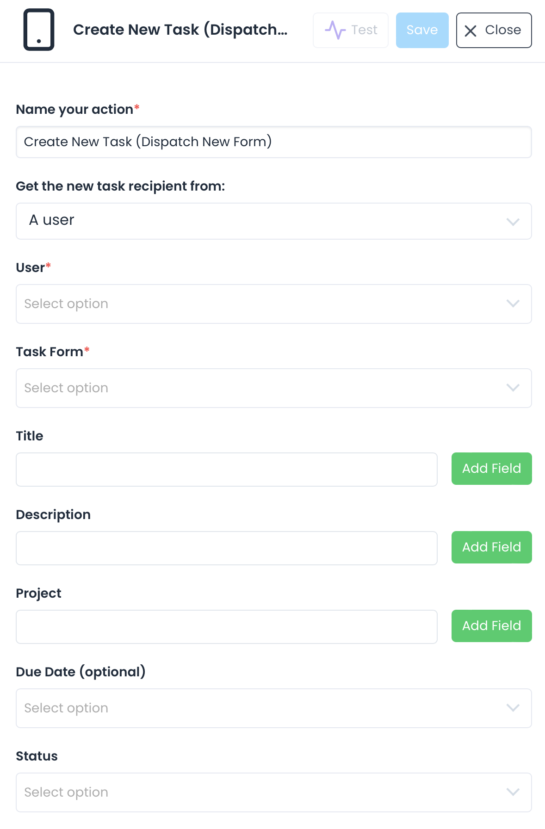
Task: Click the Project input box
Action: [x=227, y=627]
